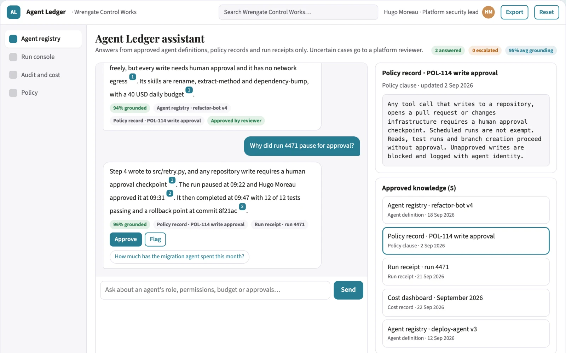Click the policy clause text starting 'Any tool call'
Viewport: 566px width, 353px height.
point(466,130)
